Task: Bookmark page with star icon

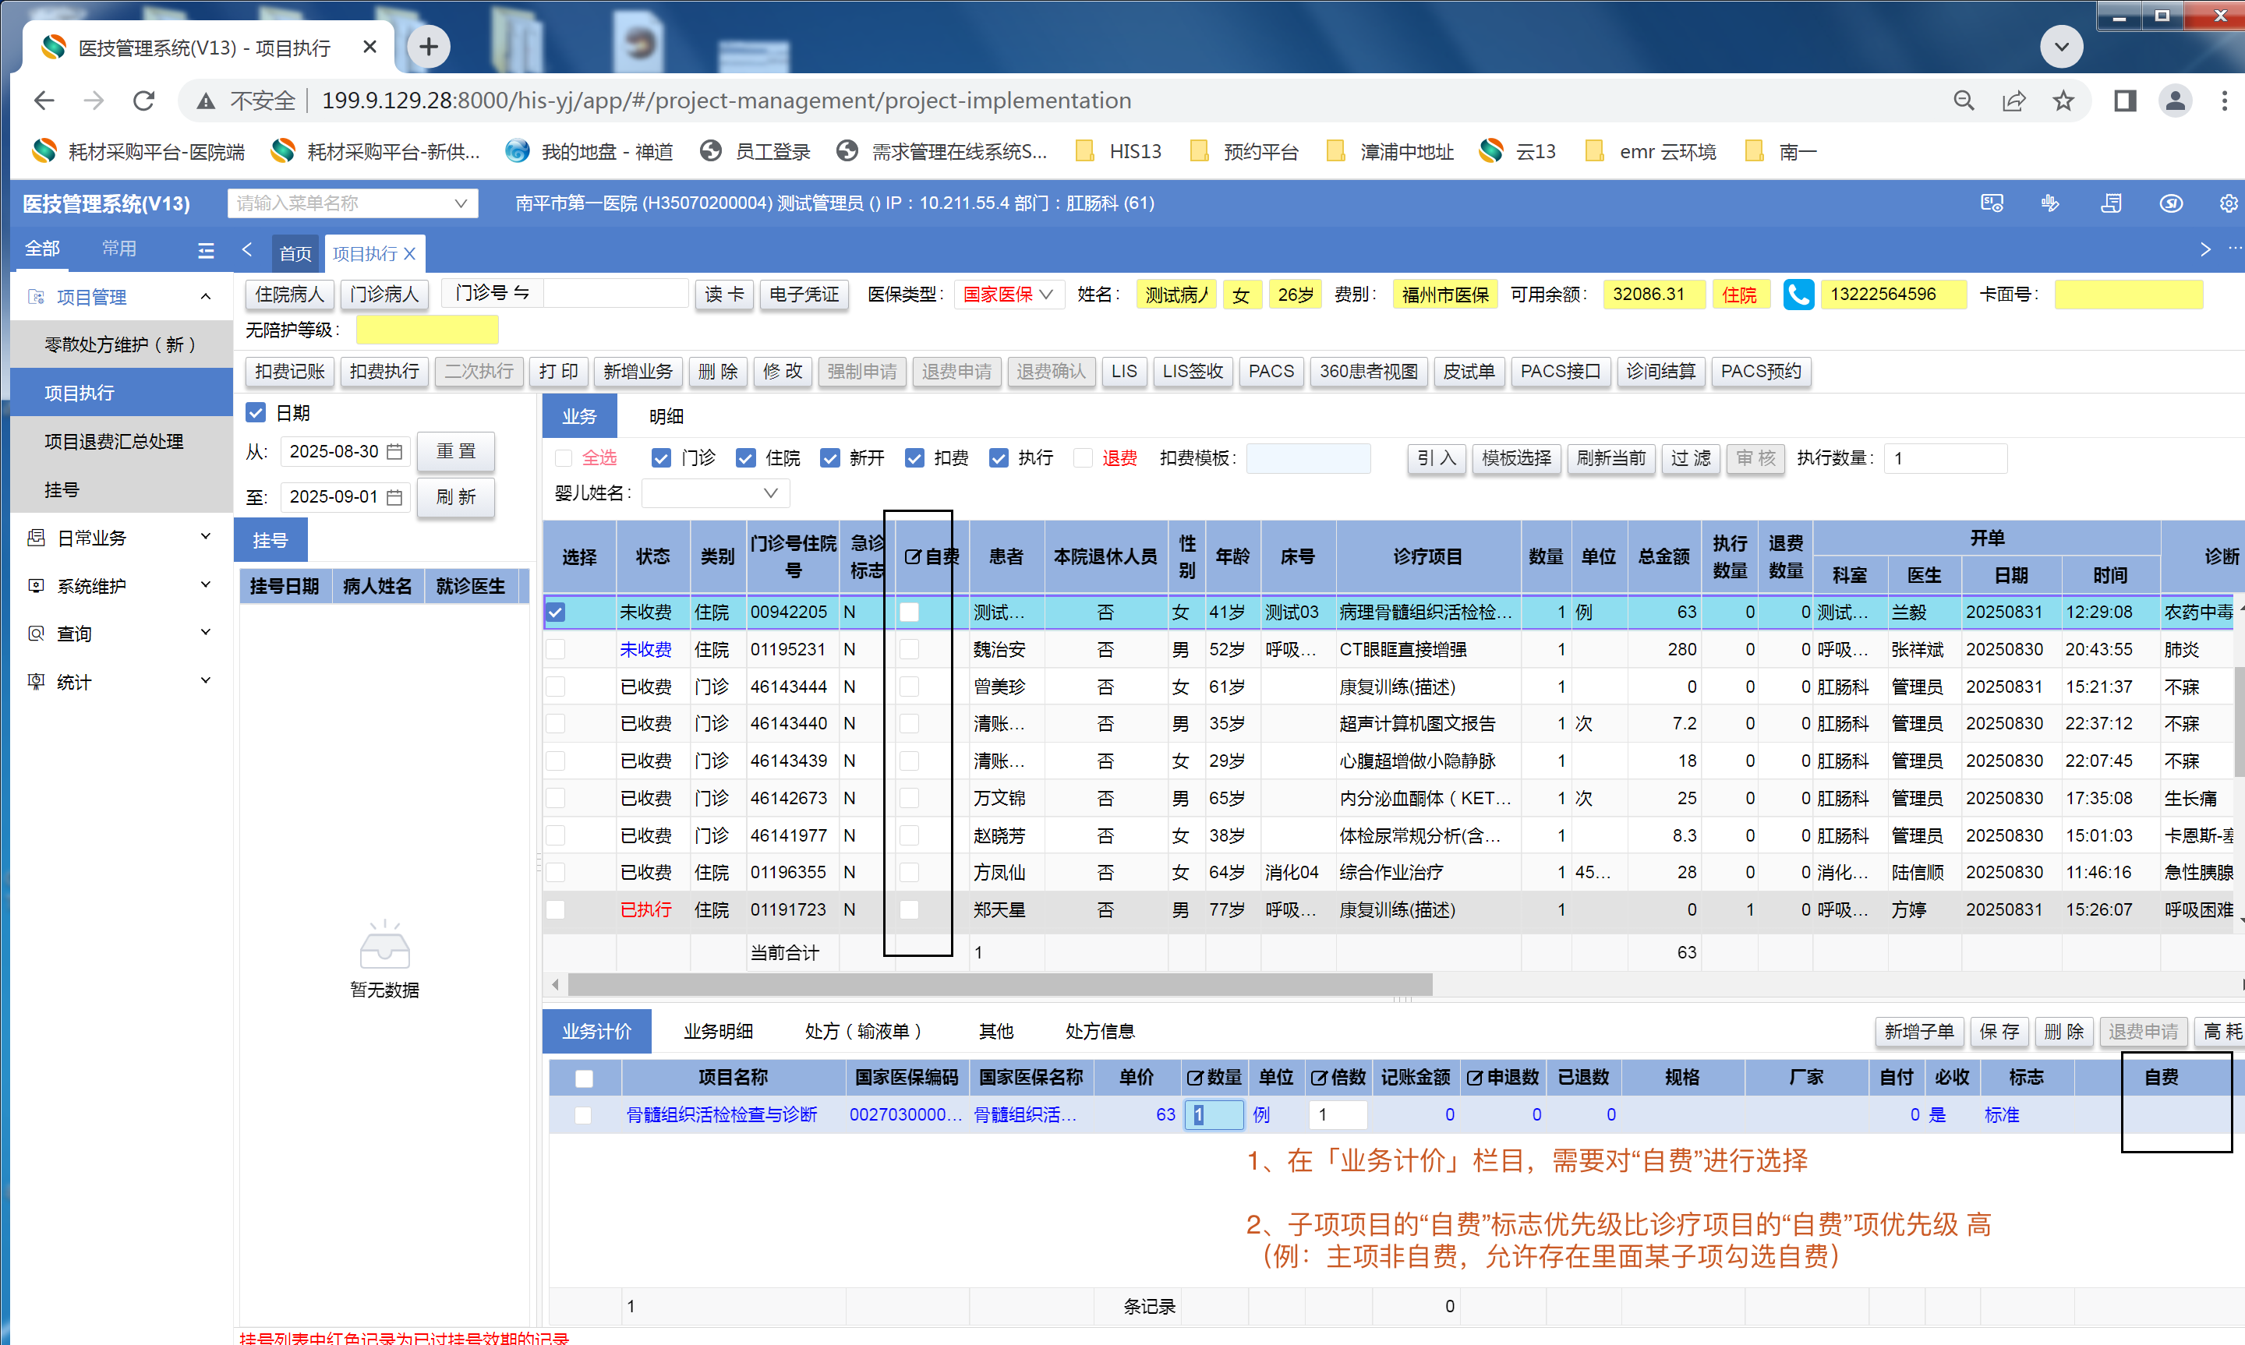Action: coord(2063,101)
